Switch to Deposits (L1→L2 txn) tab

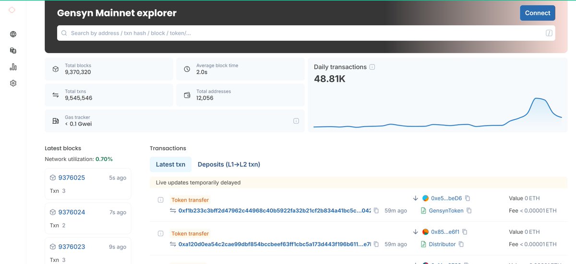(x=228, y=164)
